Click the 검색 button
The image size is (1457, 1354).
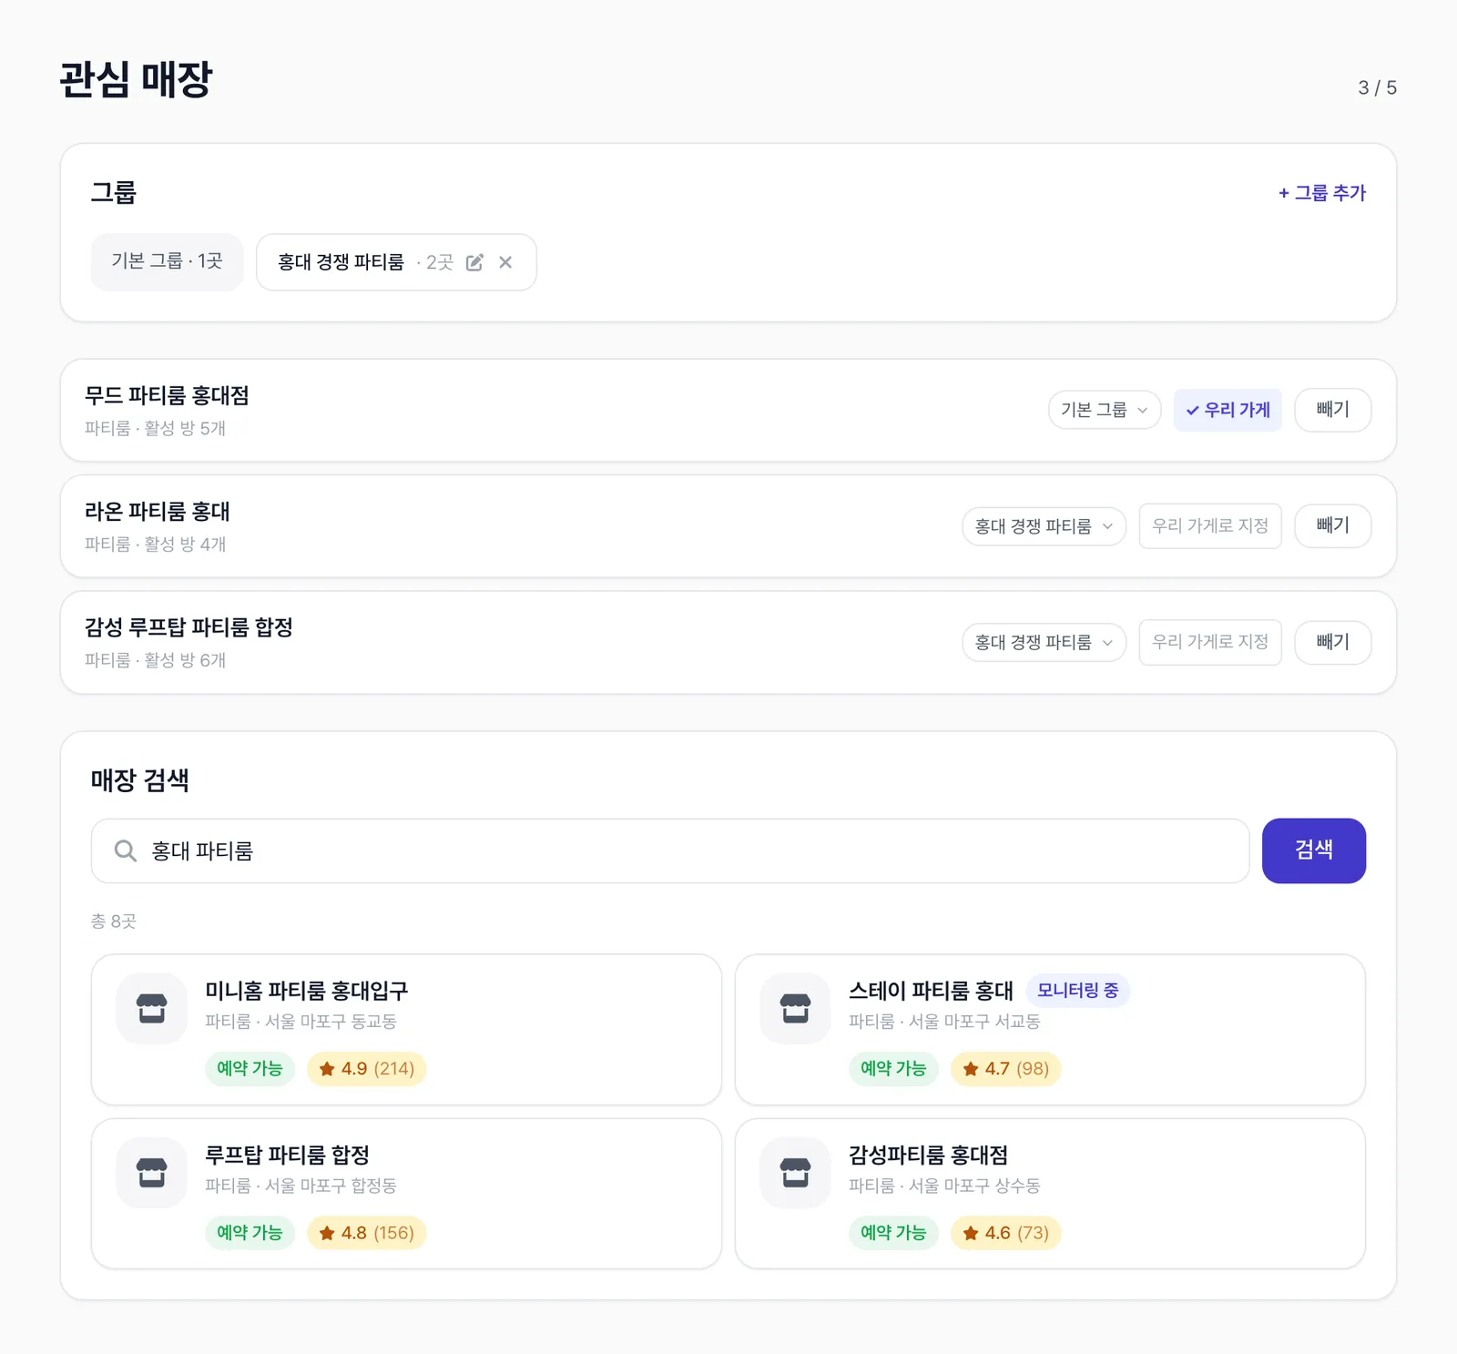tap(1314, 850)
